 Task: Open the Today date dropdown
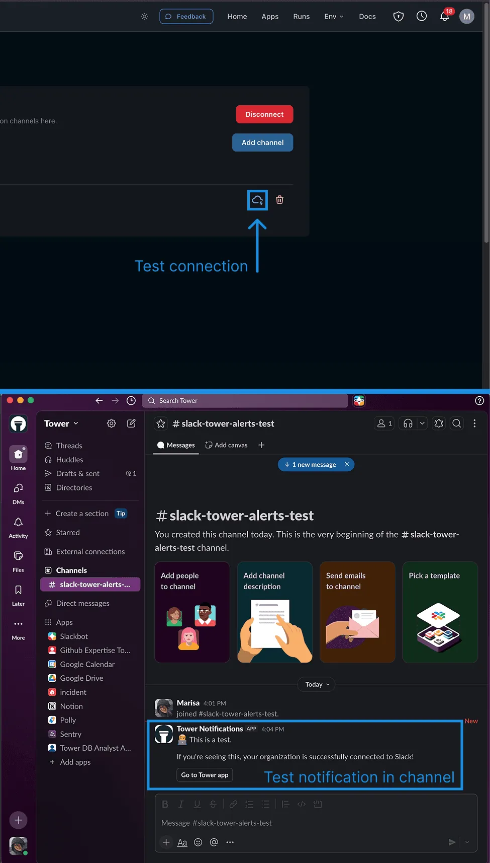point(317,684)
